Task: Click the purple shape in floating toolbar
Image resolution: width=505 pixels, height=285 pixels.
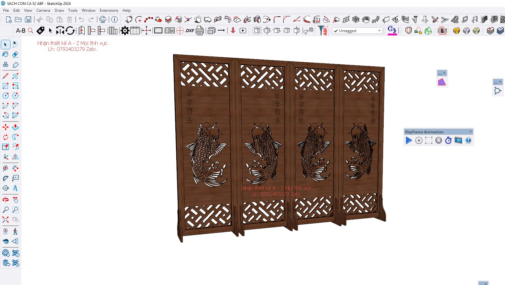Action: point(442,82)
